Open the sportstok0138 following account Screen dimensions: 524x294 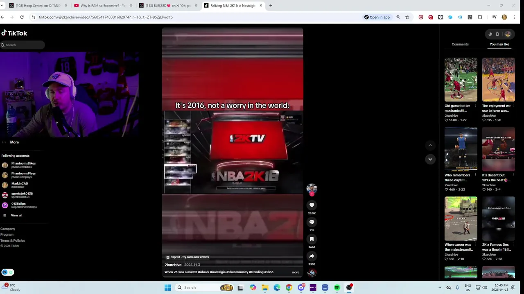point(17,195)
